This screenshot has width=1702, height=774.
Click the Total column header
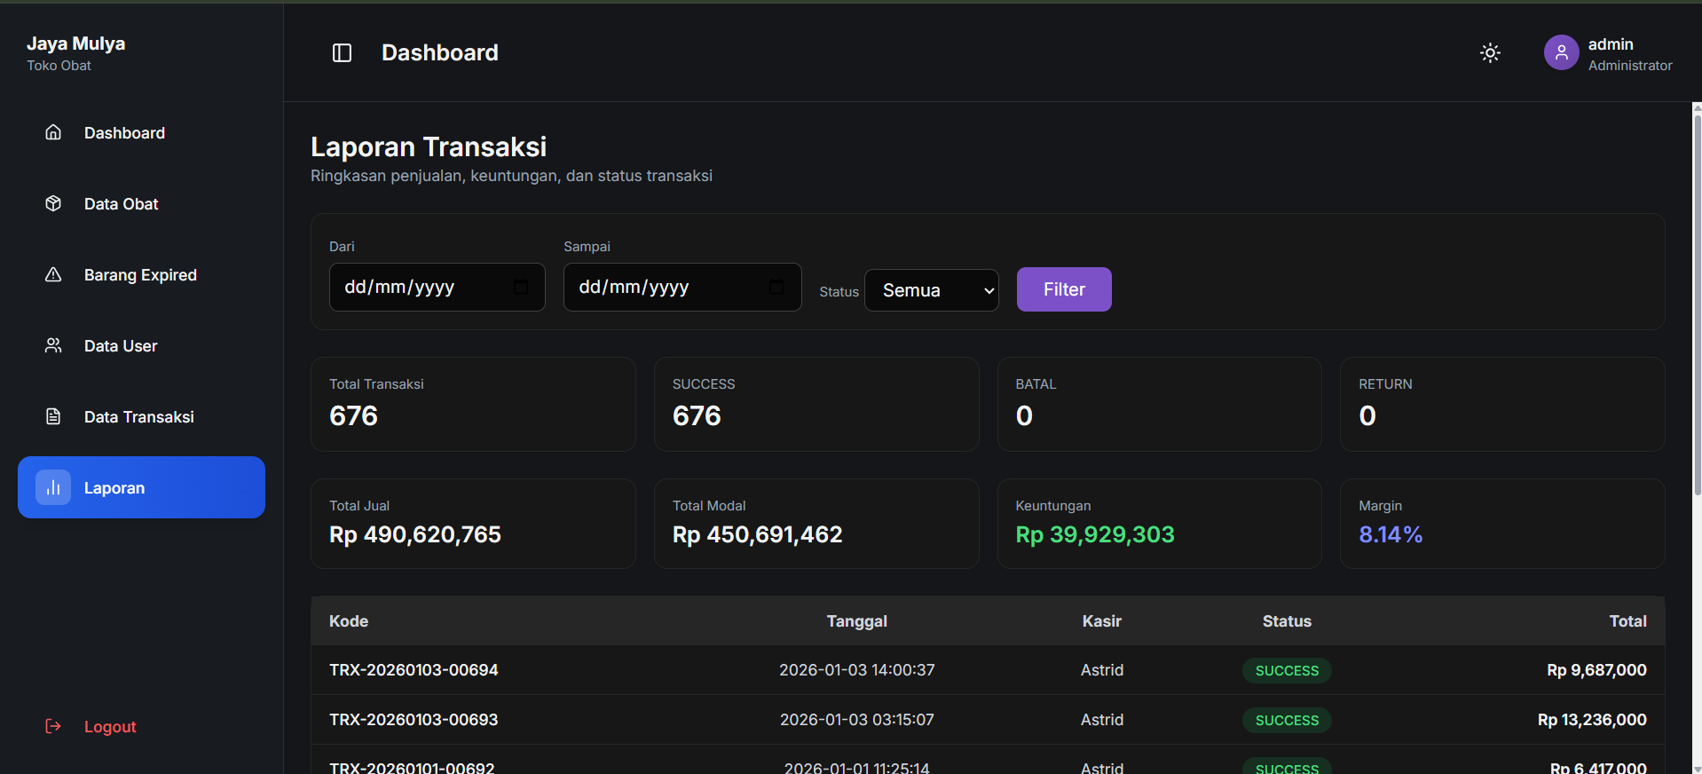(1627, 620)
